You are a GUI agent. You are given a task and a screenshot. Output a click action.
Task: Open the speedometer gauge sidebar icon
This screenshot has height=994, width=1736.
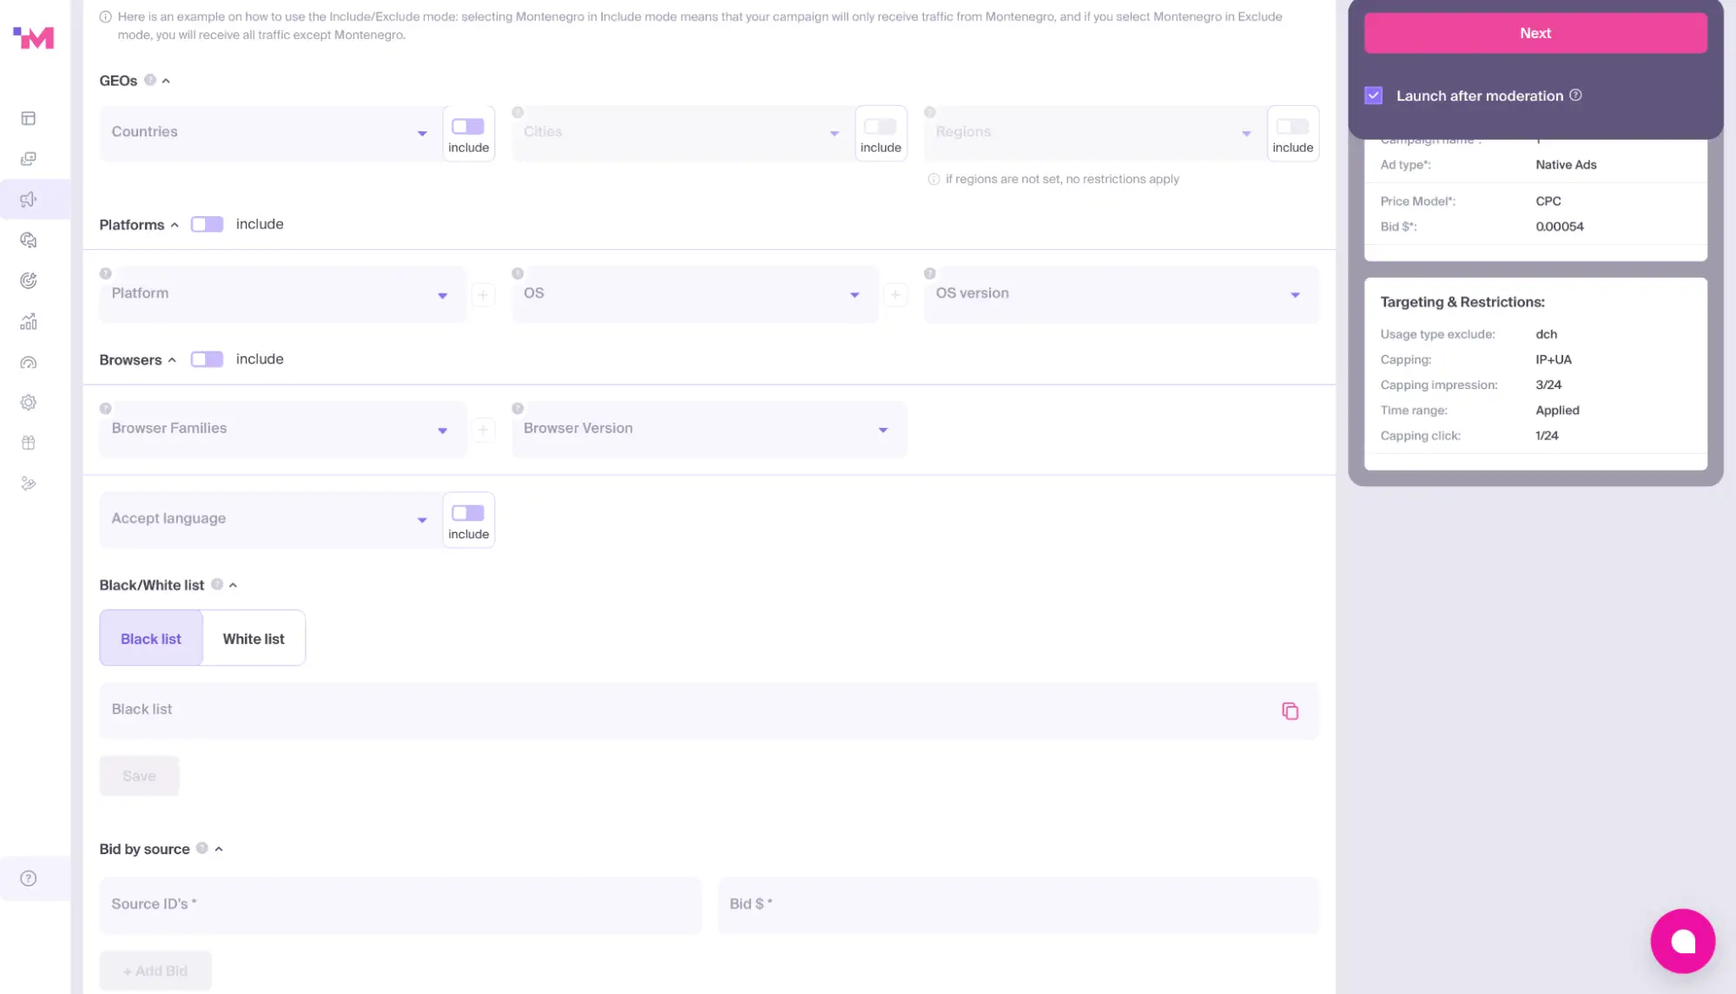(29, 362)
